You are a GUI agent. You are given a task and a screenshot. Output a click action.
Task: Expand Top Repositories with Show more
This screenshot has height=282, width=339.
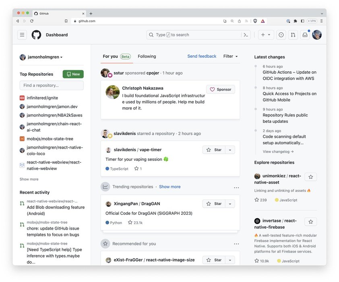[x=29, y=179]
